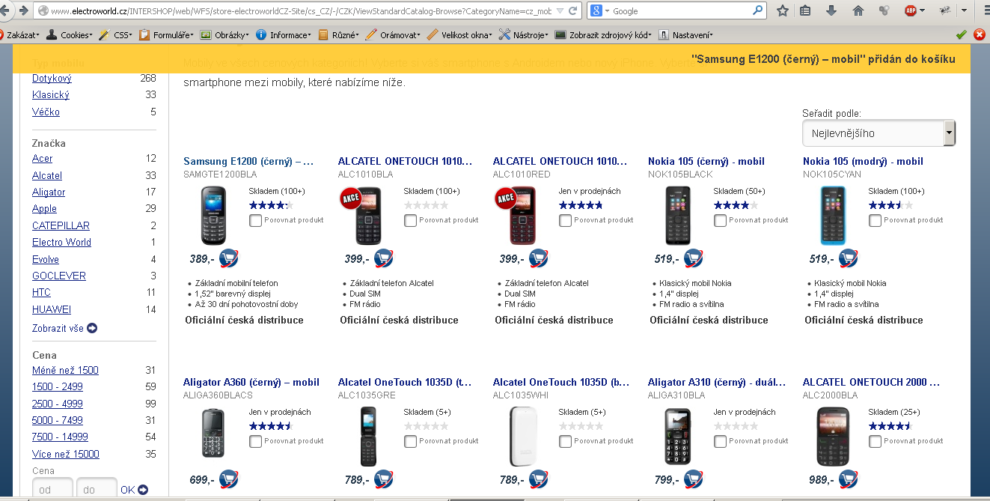Click cart icon for ALC1035GRE phone
The image size is (990, 501).
[383, 479]
